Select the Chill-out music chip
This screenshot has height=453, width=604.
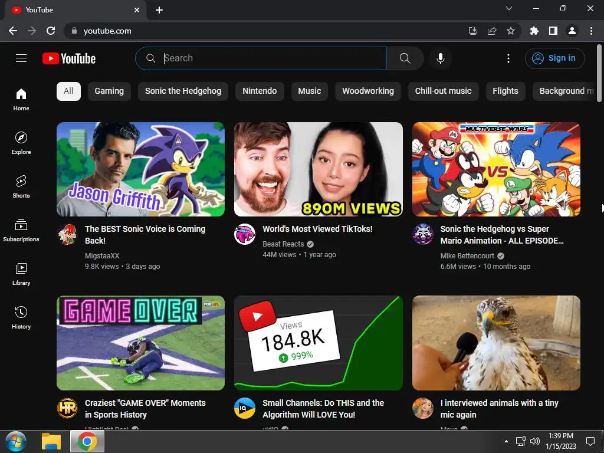click(444, 91)
